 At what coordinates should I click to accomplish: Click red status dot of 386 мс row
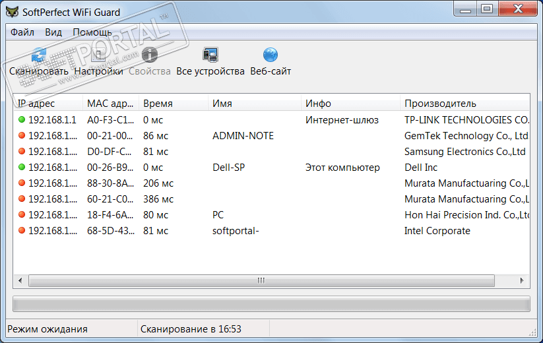(x=22, y=199)
